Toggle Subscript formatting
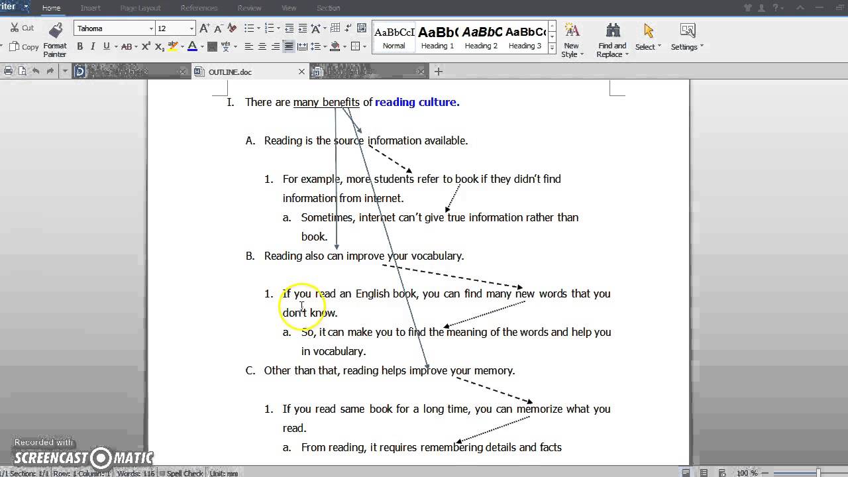 (x=159, y=46)
